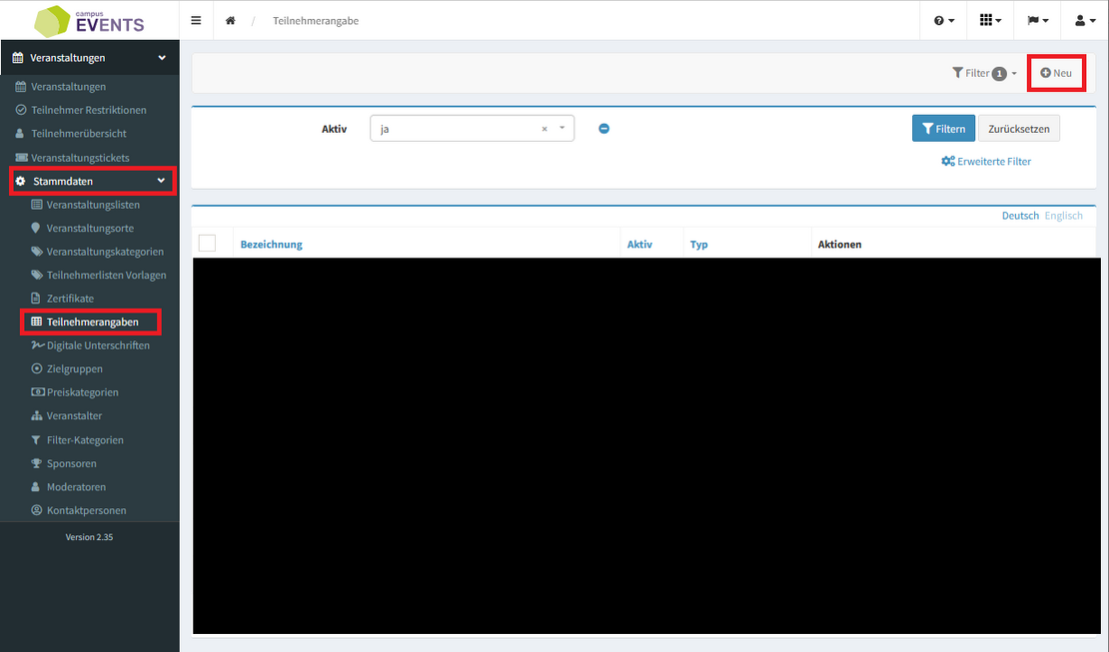Clear the 'ja' value with x icon
Viewport: 1109px width, 652px height.
[x=545, y=129]
